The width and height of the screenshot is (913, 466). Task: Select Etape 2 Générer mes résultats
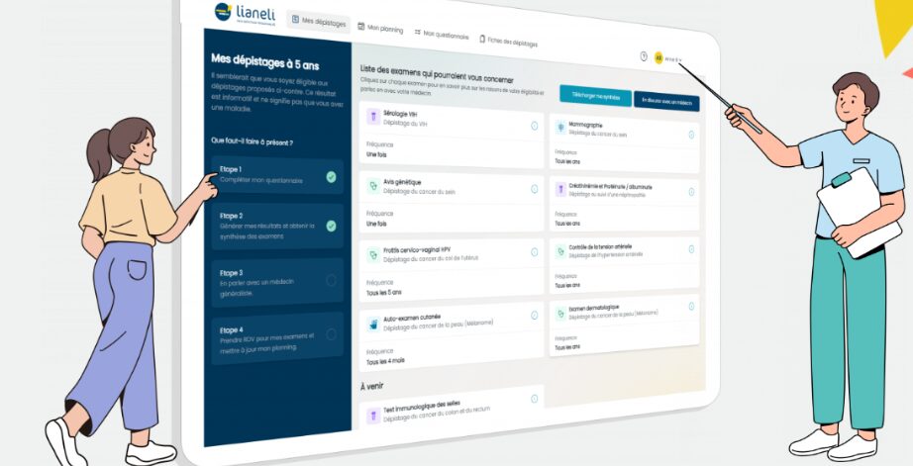[x=277, y=227]
